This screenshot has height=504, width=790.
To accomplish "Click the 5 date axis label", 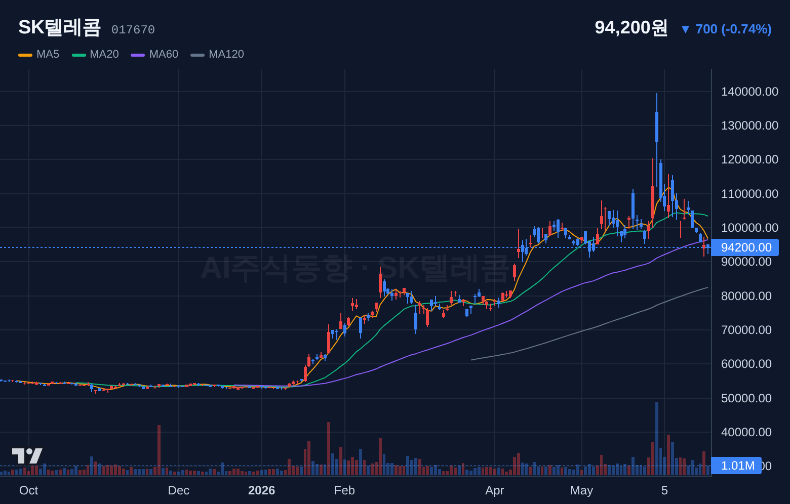I will coord(664,490).
